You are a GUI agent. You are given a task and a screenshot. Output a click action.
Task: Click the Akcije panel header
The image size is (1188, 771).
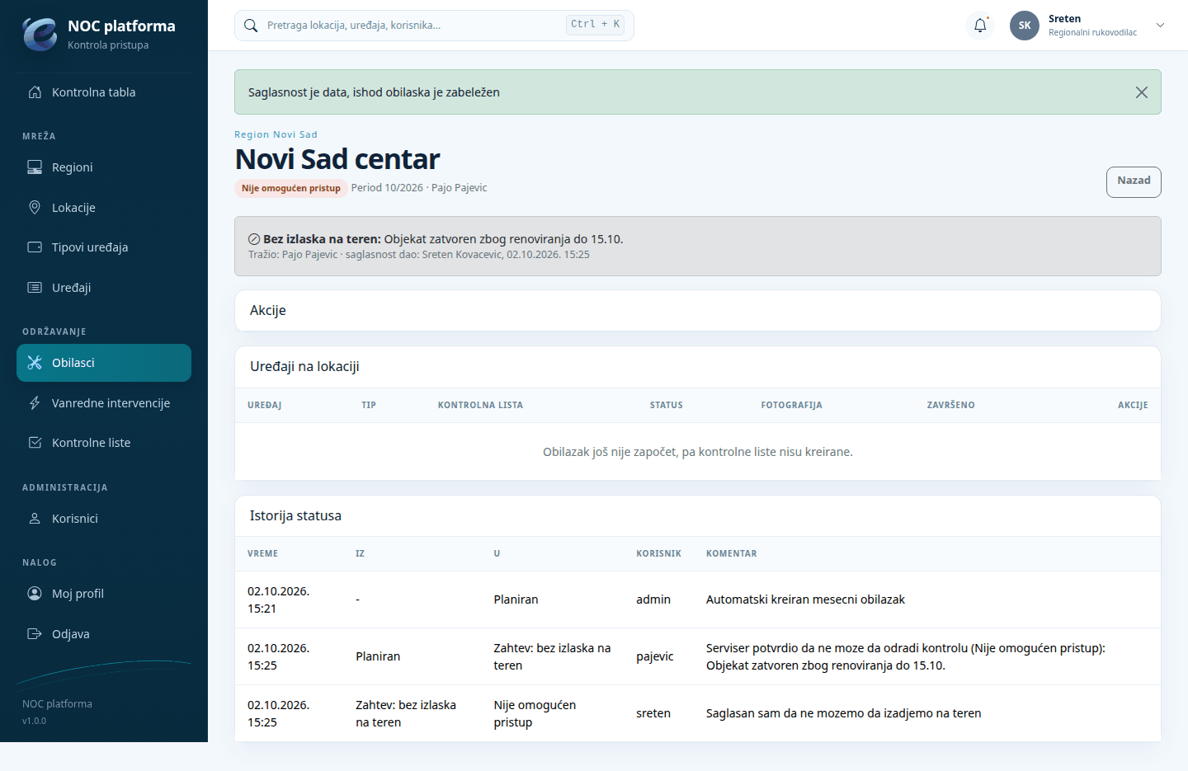pos(698,311)
